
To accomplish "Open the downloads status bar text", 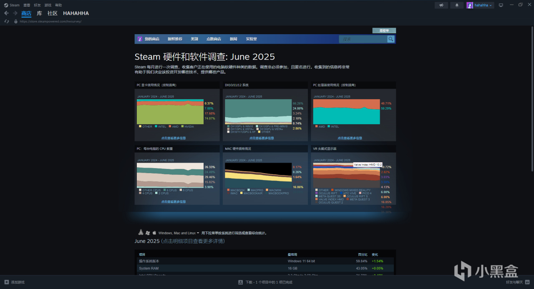I will tap(269, 282).
